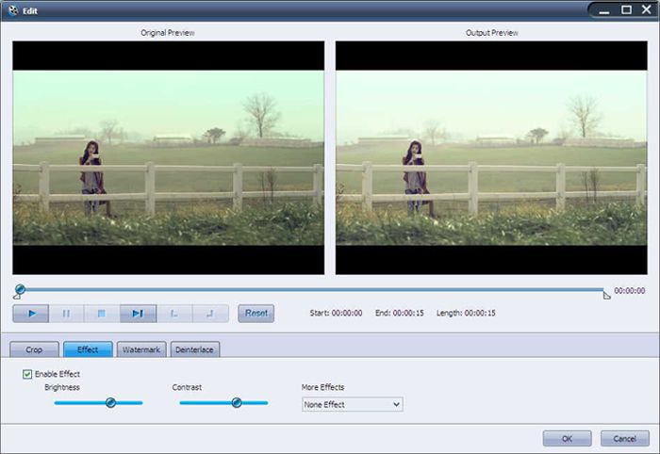Viewport: 660px width, 454px height.
Task: Click the trim end marker on timeline
Action: [606, 295]
